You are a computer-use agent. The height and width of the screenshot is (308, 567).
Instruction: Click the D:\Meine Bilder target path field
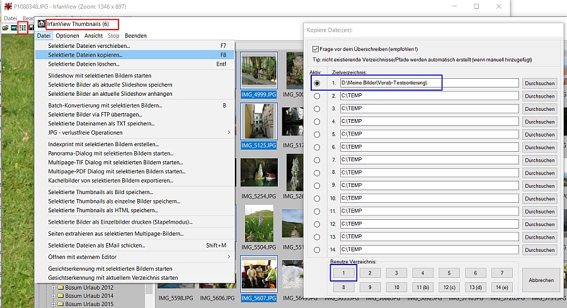point(428,83)
